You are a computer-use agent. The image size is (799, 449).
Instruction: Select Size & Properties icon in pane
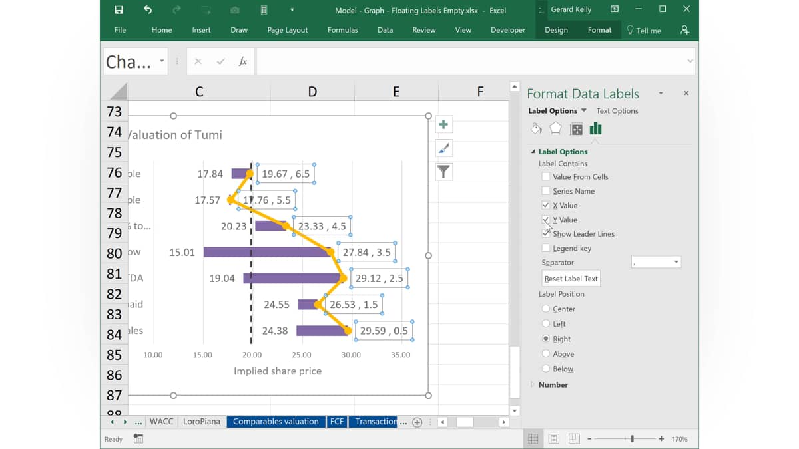click(576, 129)
